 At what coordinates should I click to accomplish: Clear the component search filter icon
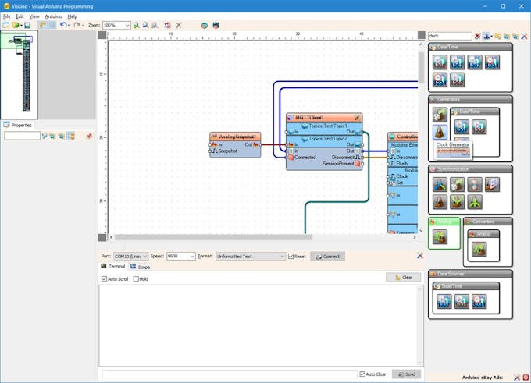(x=477, y=36)
